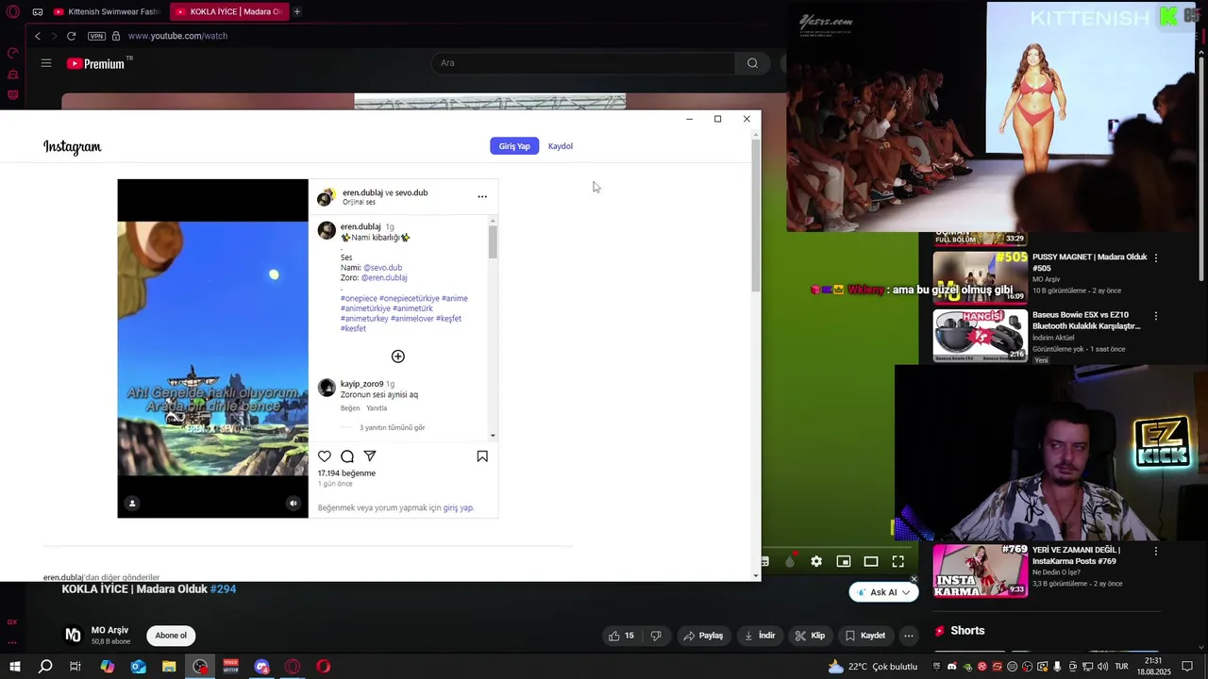
Task: Click the Kaydet button
Action: pos(865,636)
